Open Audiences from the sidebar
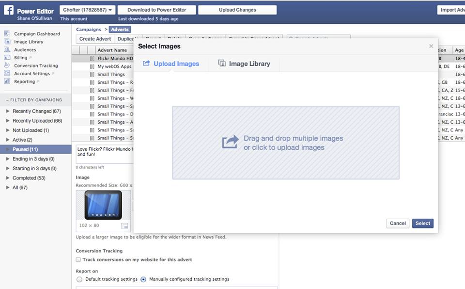 tap(25, 49)
